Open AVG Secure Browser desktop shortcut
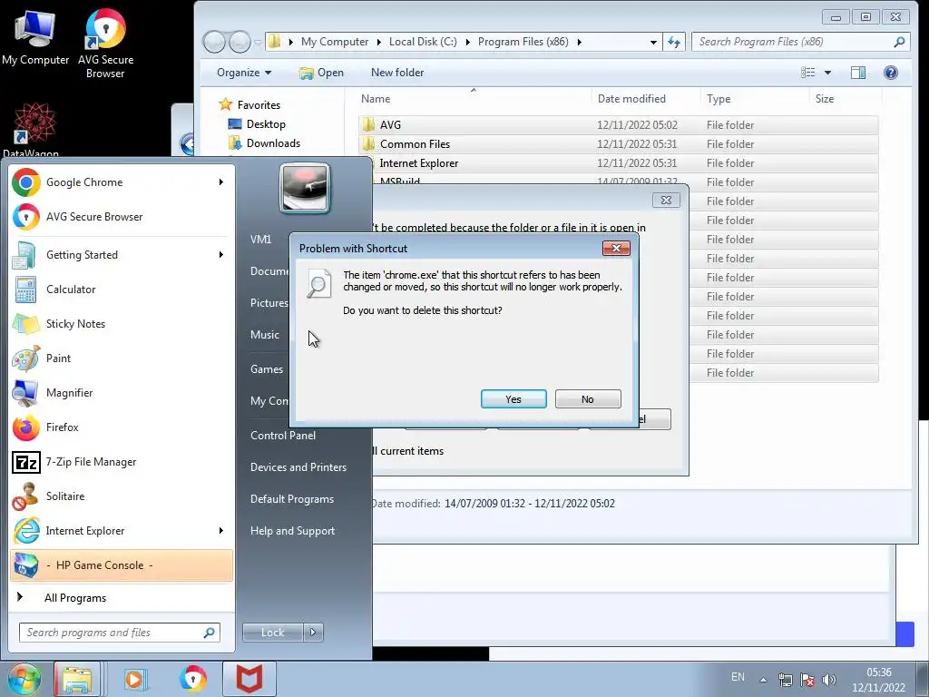 pos(105,44)
